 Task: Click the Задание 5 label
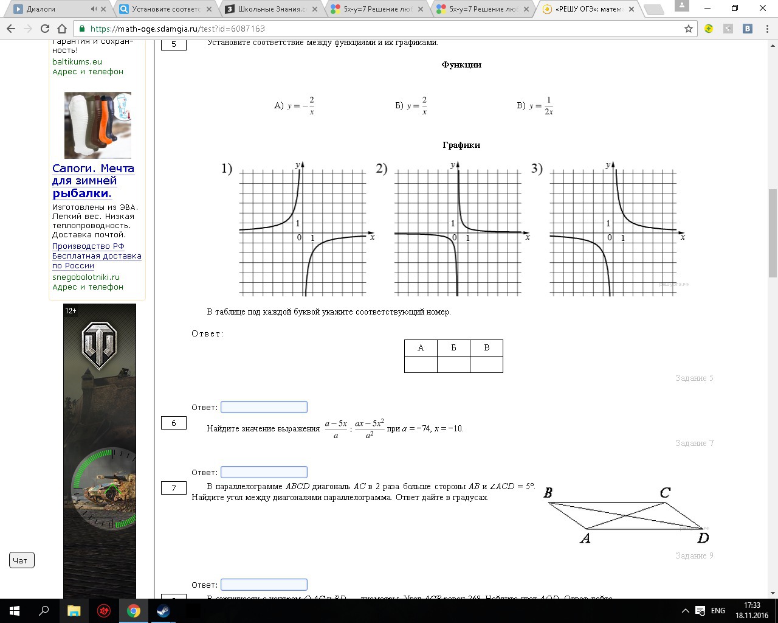click(694, 378)
